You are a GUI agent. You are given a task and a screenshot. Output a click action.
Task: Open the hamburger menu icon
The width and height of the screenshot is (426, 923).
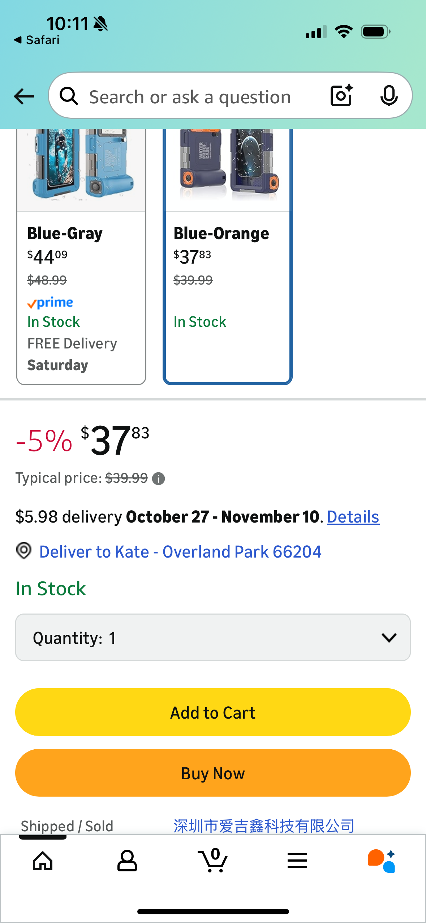[x=297, y=861]
